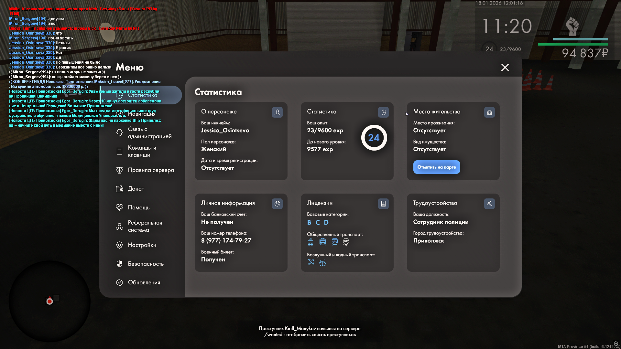Click the level 24 circular progress indicator
Screen dimensions: 621x349
(x=374, y=138)
